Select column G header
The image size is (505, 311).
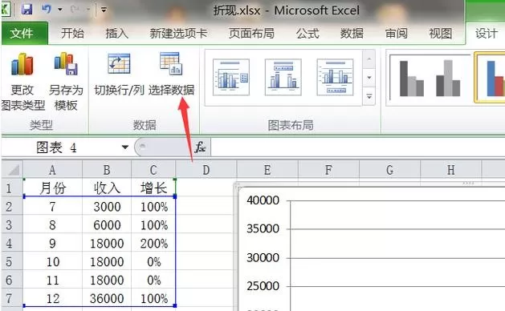click(x=389, y=169)
